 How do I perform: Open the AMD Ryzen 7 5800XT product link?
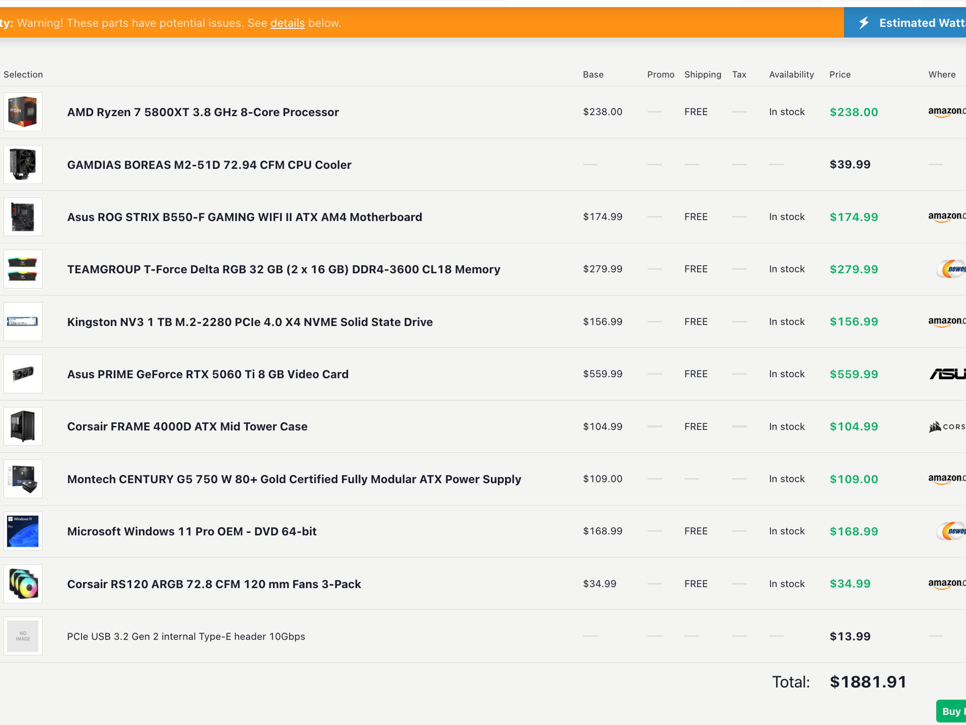click(x=203, y=112)
